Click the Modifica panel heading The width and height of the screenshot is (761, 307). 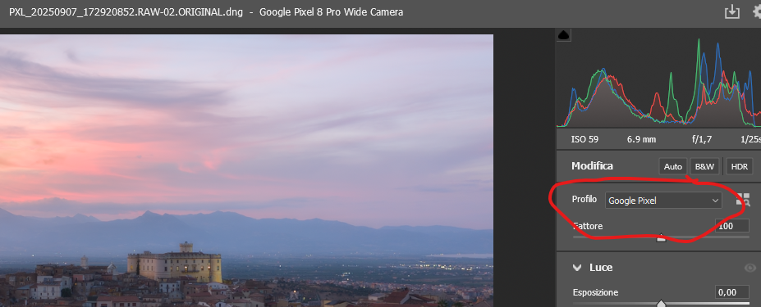(592, 165)
